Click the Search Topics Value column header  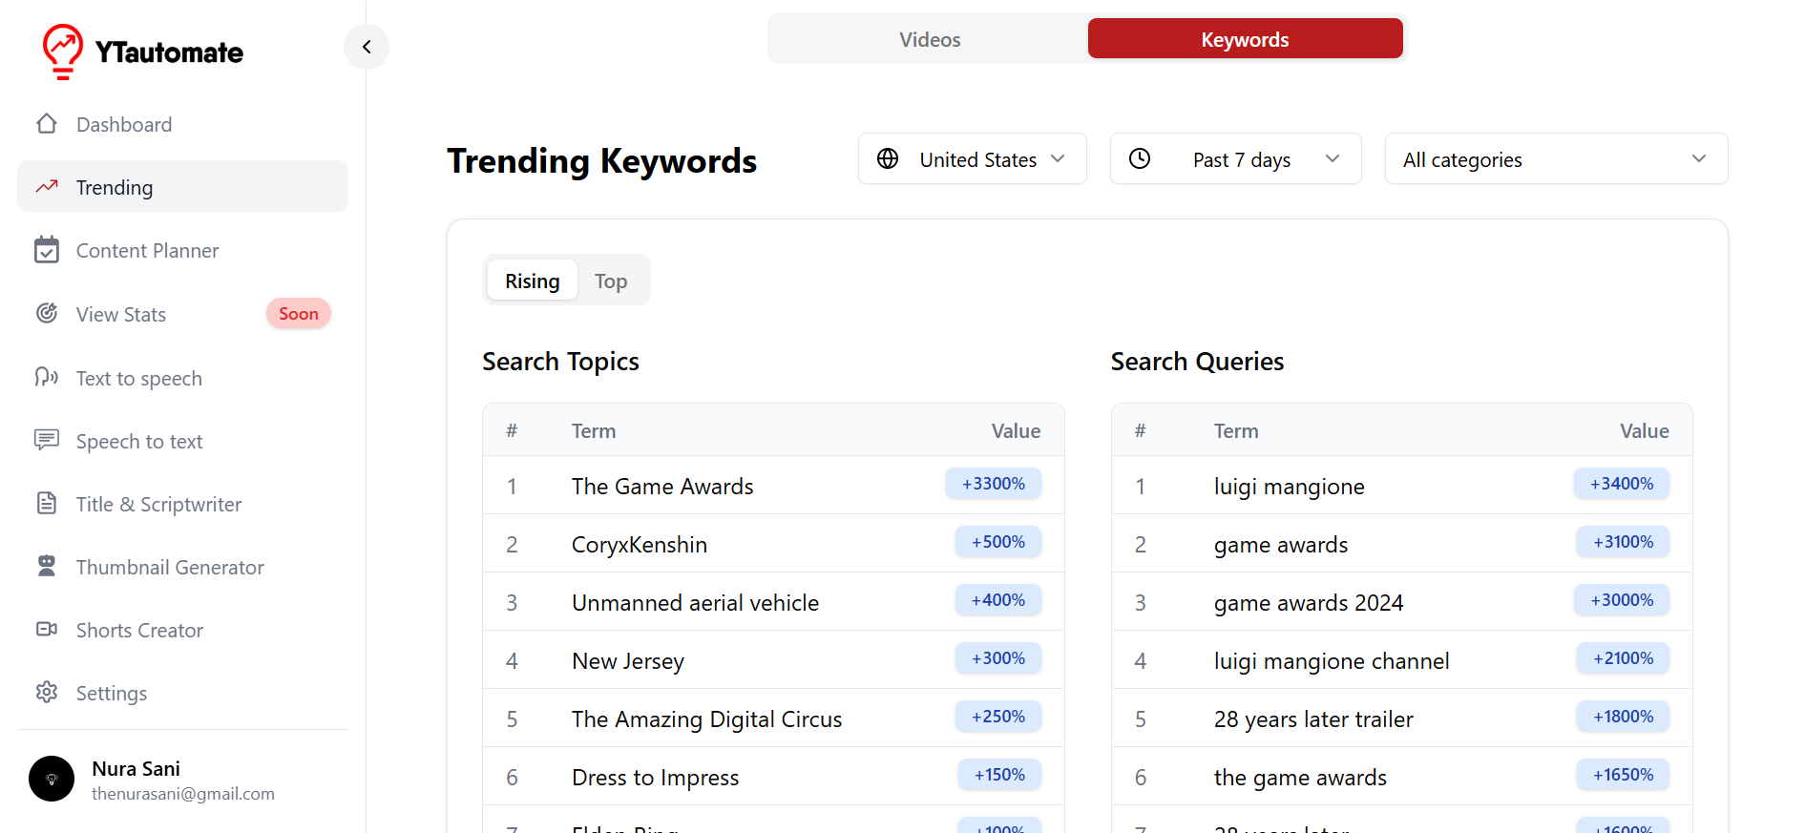click(x=1016, y=431)
